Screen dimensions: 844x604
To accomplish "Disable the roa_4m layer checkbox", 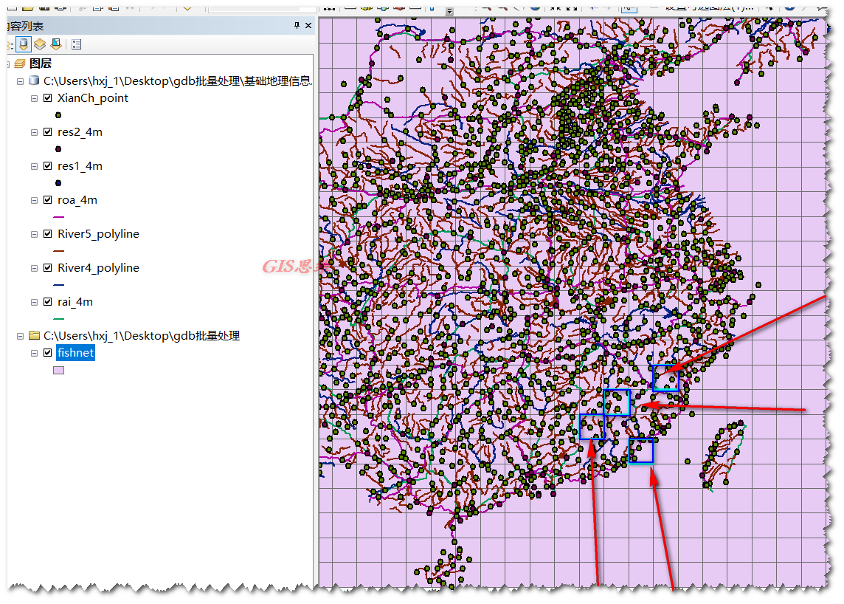I will [47, 199].
